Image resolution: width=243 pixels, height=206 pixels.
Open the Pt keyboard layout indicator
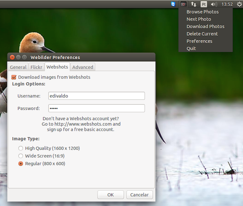tap(204, 4)
